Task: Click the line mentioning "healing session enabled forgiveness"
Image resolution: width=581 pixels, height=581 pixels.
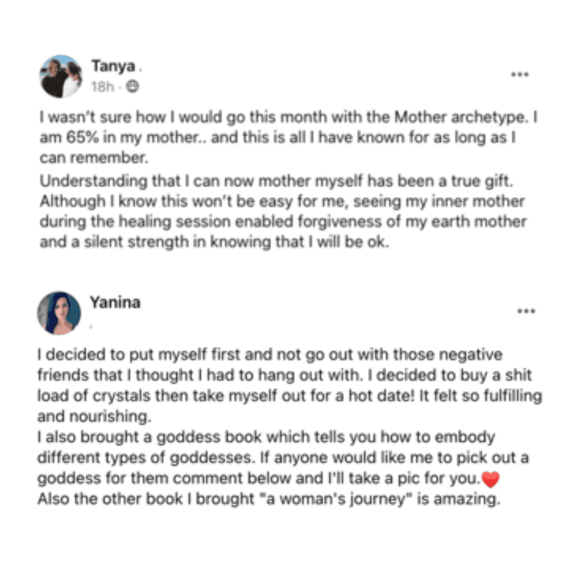Action: coord(283,222)
